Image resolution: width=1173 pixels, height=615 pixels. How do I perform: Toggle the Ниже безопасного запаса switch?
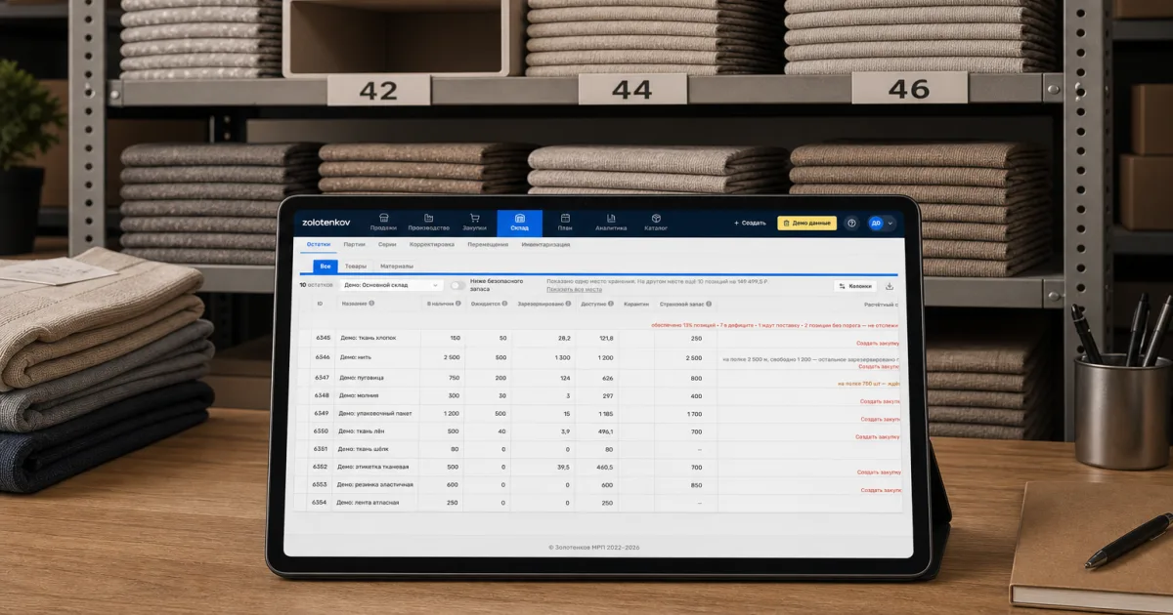457,285
